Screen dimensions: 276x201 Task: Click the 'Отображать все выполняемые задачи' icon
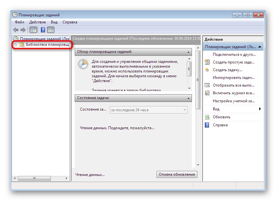(x=206, y=85)
